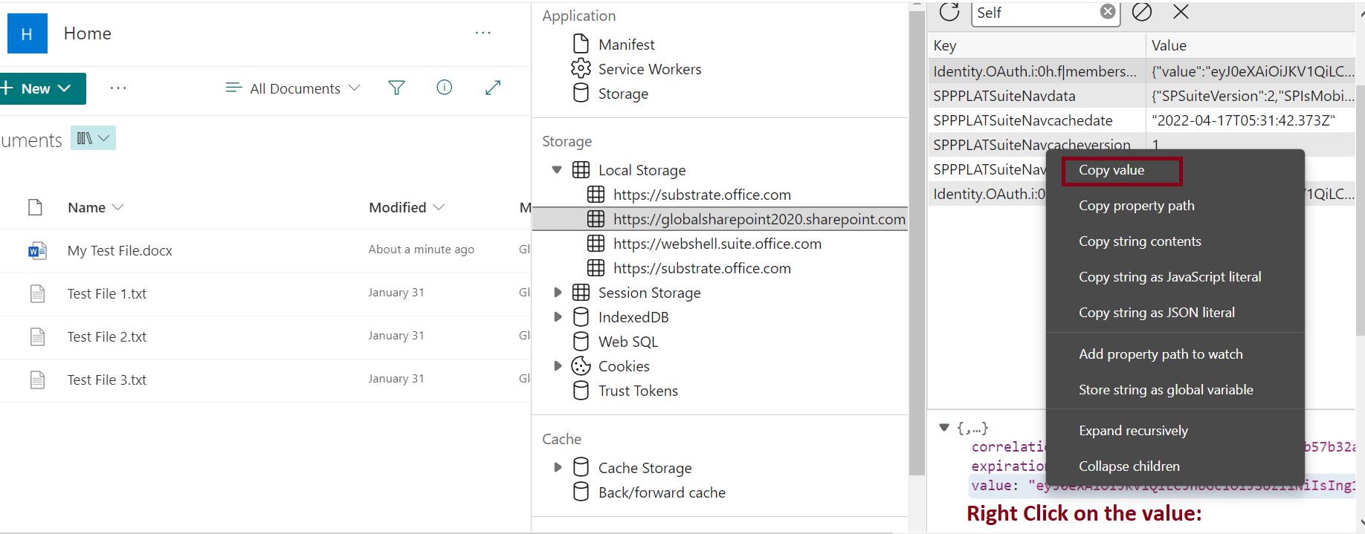The height and width of the screenshot is (534, 1365).
Task: Open Test File 3.txt
Action: tap(107, 380)
